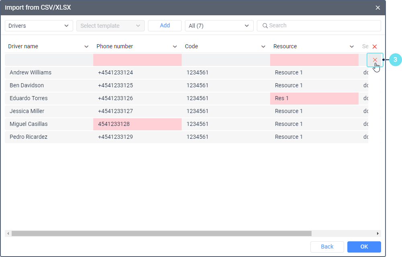Click the red delete-row X icon
The image size is (402, 257).
click(x=375, y=60)
